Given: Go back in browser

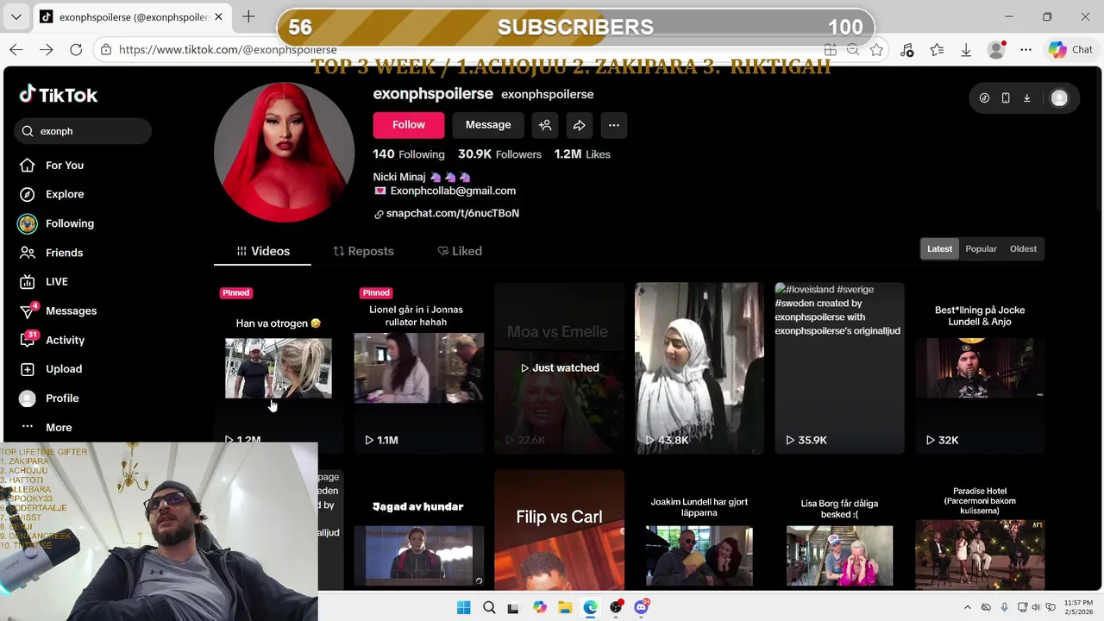Looking at the screenshot, I should pos(16,50).
